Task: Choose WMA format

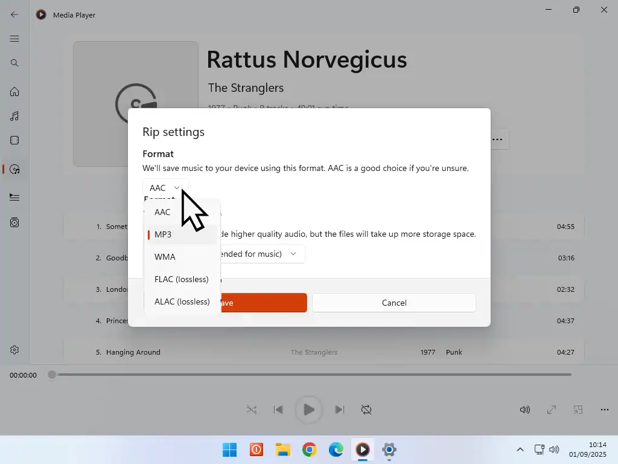Action: coord(181,257)
